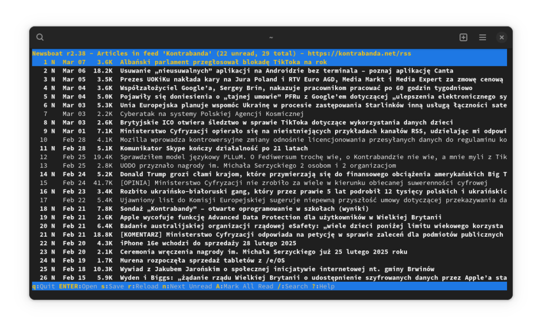Select UOKiK Jura Poland fines article
This screenshot has height=332, width=542.
[x=269, y=79]
